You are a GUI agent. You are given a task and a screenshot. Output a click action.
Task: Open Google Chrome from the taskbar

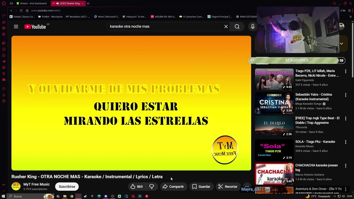(x=72, y=196)
